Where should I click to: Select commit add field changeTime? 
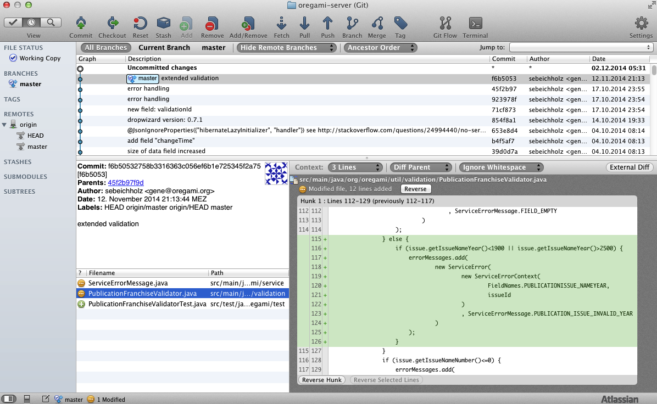tap(364, 141)
